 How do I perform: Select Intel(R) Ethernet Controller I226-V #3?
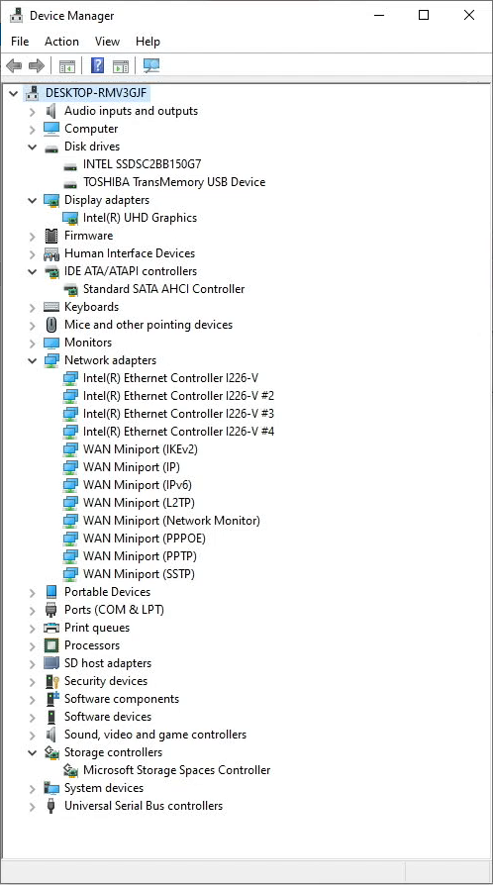(x=178, y=414)
